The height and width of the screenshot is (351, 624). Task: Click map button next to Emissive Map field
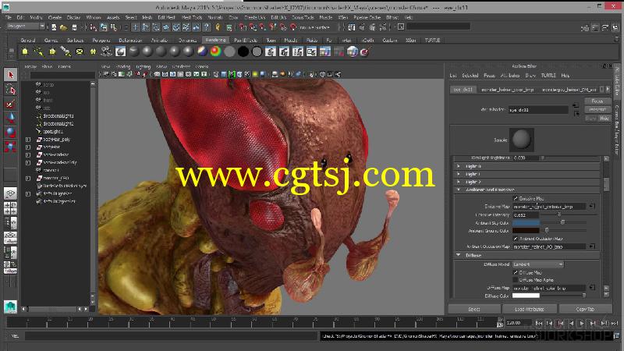point(592,206)
